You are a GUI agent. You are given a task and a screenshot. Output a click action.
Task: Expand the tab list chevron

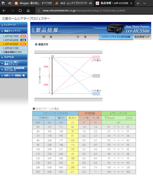[x=144, y=3]
